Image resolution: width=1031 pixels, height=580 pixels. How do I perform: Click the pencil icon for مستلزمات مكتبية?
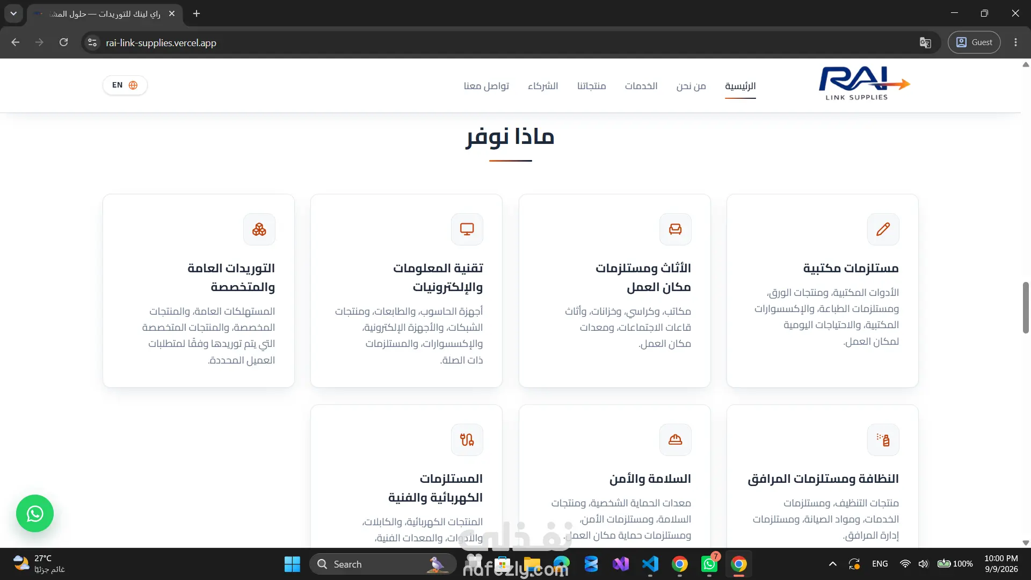coord(883,229)
